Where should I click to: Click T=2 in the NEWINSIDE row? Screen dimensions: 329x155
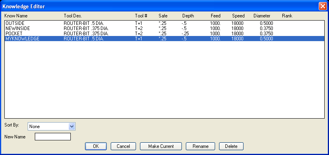coord(139,28)
